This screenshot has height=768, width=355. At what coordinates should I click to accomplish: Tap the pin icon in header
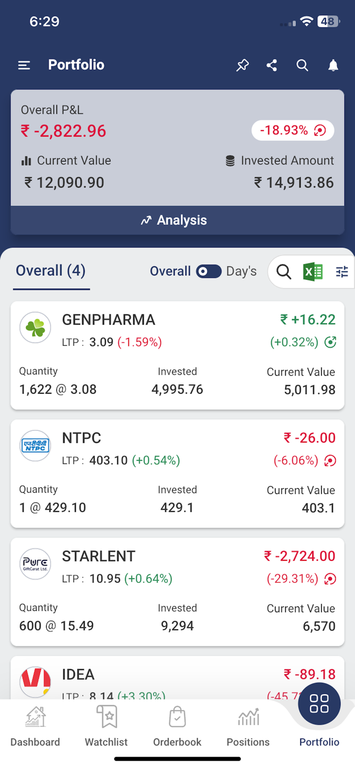click(x=242, y=65)
